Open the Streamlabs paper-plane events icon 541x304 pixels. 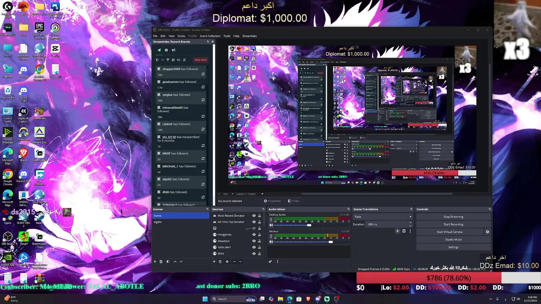pyautogui.click(x=159, y=50)
